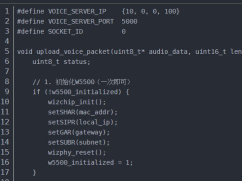This screenshot has height=181, width=242.
Task: Click the port value 5000
Action: coord(129,21)
